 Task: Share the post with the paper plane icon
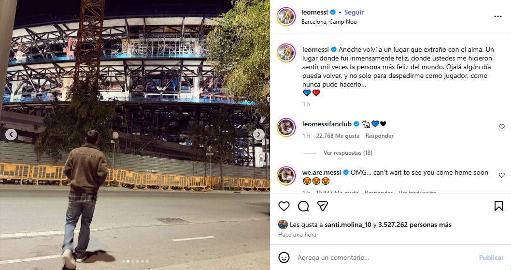(x=322, y=206)
